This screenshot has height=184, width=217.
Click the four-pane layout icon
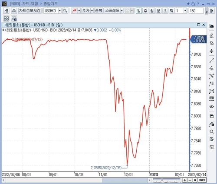tap(7, 19)
